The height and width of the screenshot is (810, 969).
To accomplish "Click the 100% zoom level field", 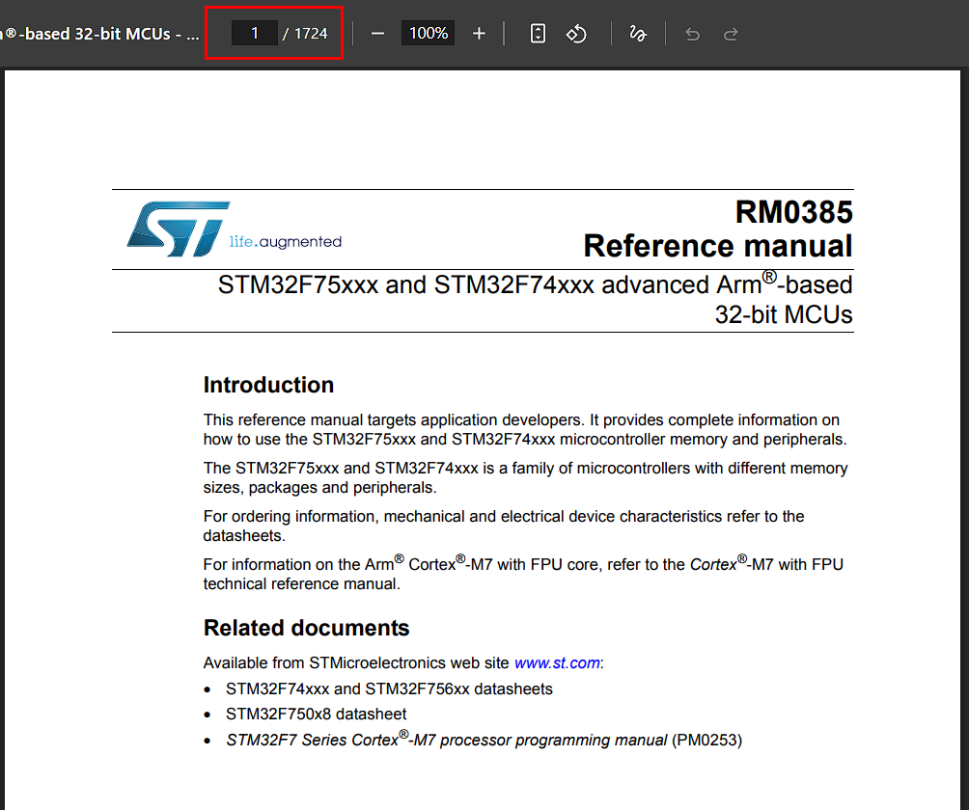I will click(x=429, y=34).
